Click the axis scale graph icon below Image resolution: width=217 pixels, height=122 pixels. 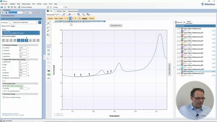tap(49, 54)
